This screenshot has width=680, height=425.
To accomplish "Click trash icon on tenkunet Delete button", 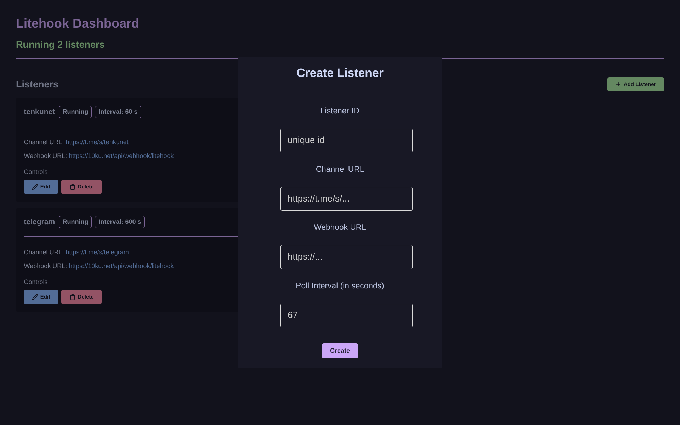I will pos(73,187).
